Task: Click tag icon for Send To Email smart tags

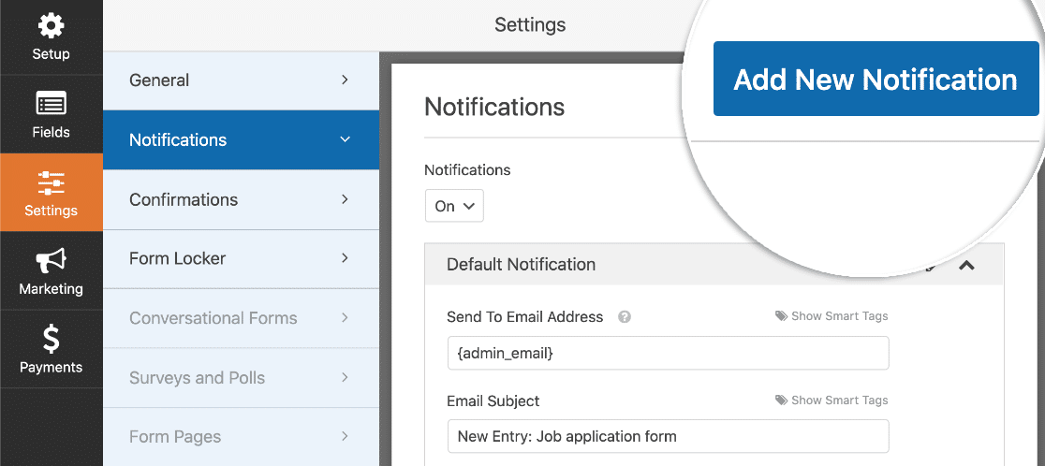Action: tap(781, 316)
